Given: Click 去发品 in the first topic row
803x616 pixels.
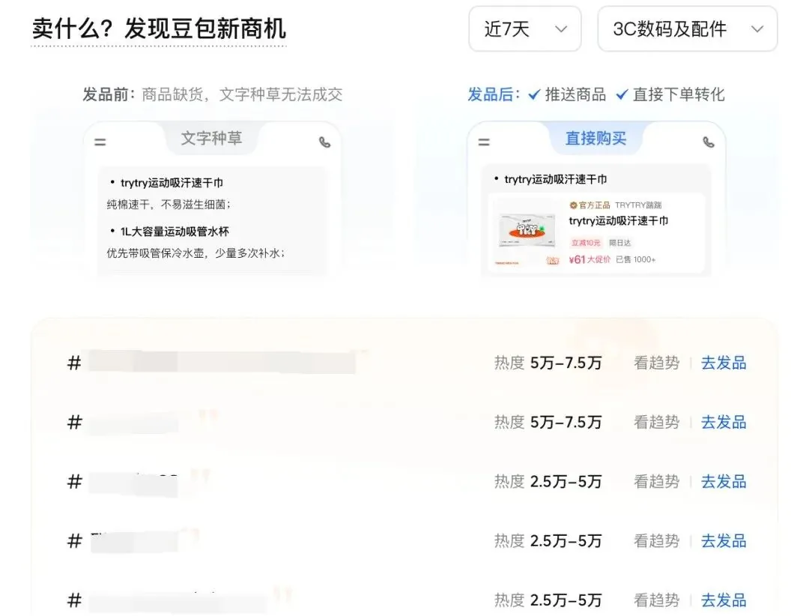Looking at the screenshot, I should [724, 363].
